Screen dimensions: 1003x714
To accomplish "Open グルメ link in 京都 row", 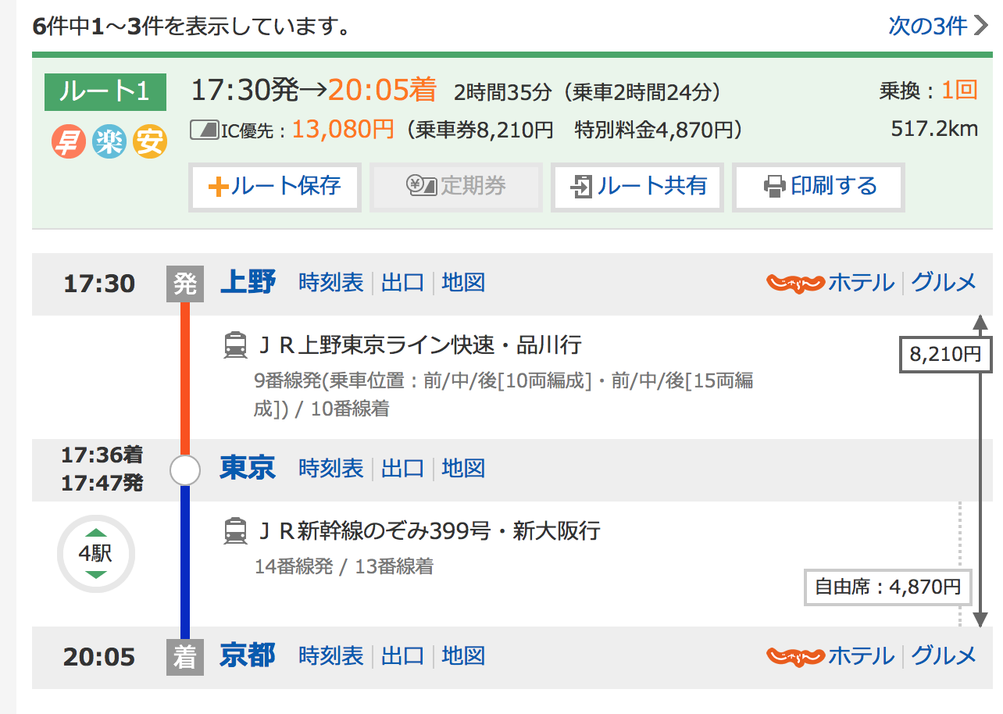I will [x=944, y=655].
